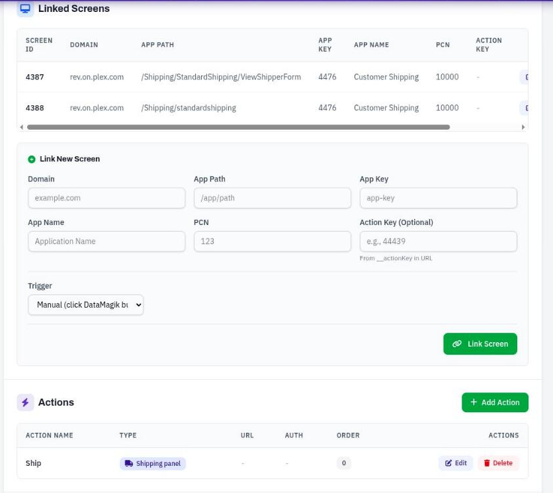Click the URL column header
This screenshot has height=493, width=553.
pyautogui.click(x=247, y=435)
